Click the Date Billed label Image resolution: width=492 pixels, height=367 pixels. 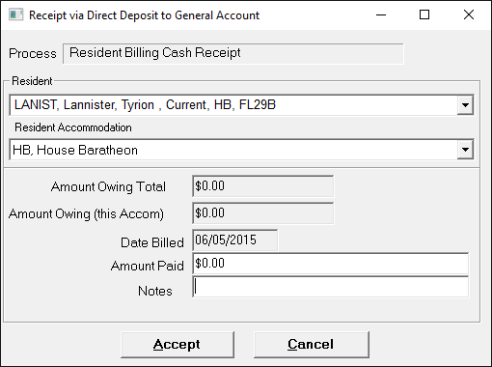(x=152, y=242)
